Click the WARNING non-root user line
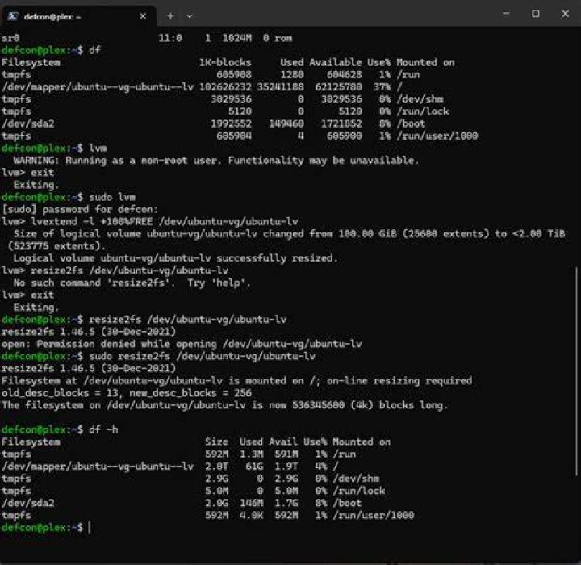 point(216,161)
